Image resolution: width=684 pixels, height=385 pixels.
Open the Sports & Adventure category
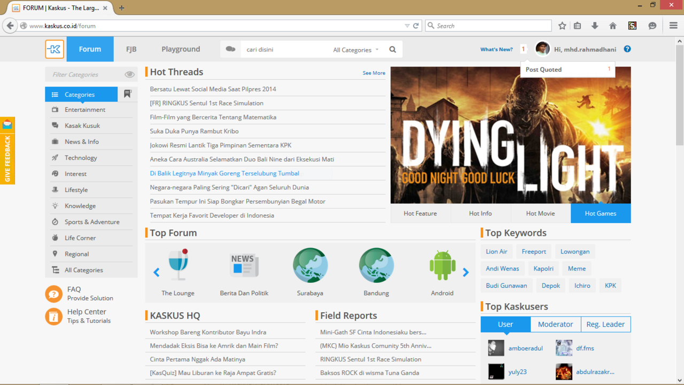91,222
